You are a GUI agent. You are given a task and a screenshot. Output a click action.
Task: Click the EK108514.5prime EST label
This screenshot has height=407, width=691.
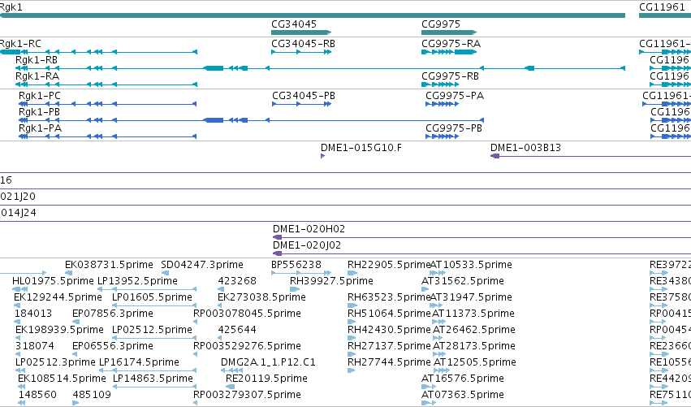63,379
